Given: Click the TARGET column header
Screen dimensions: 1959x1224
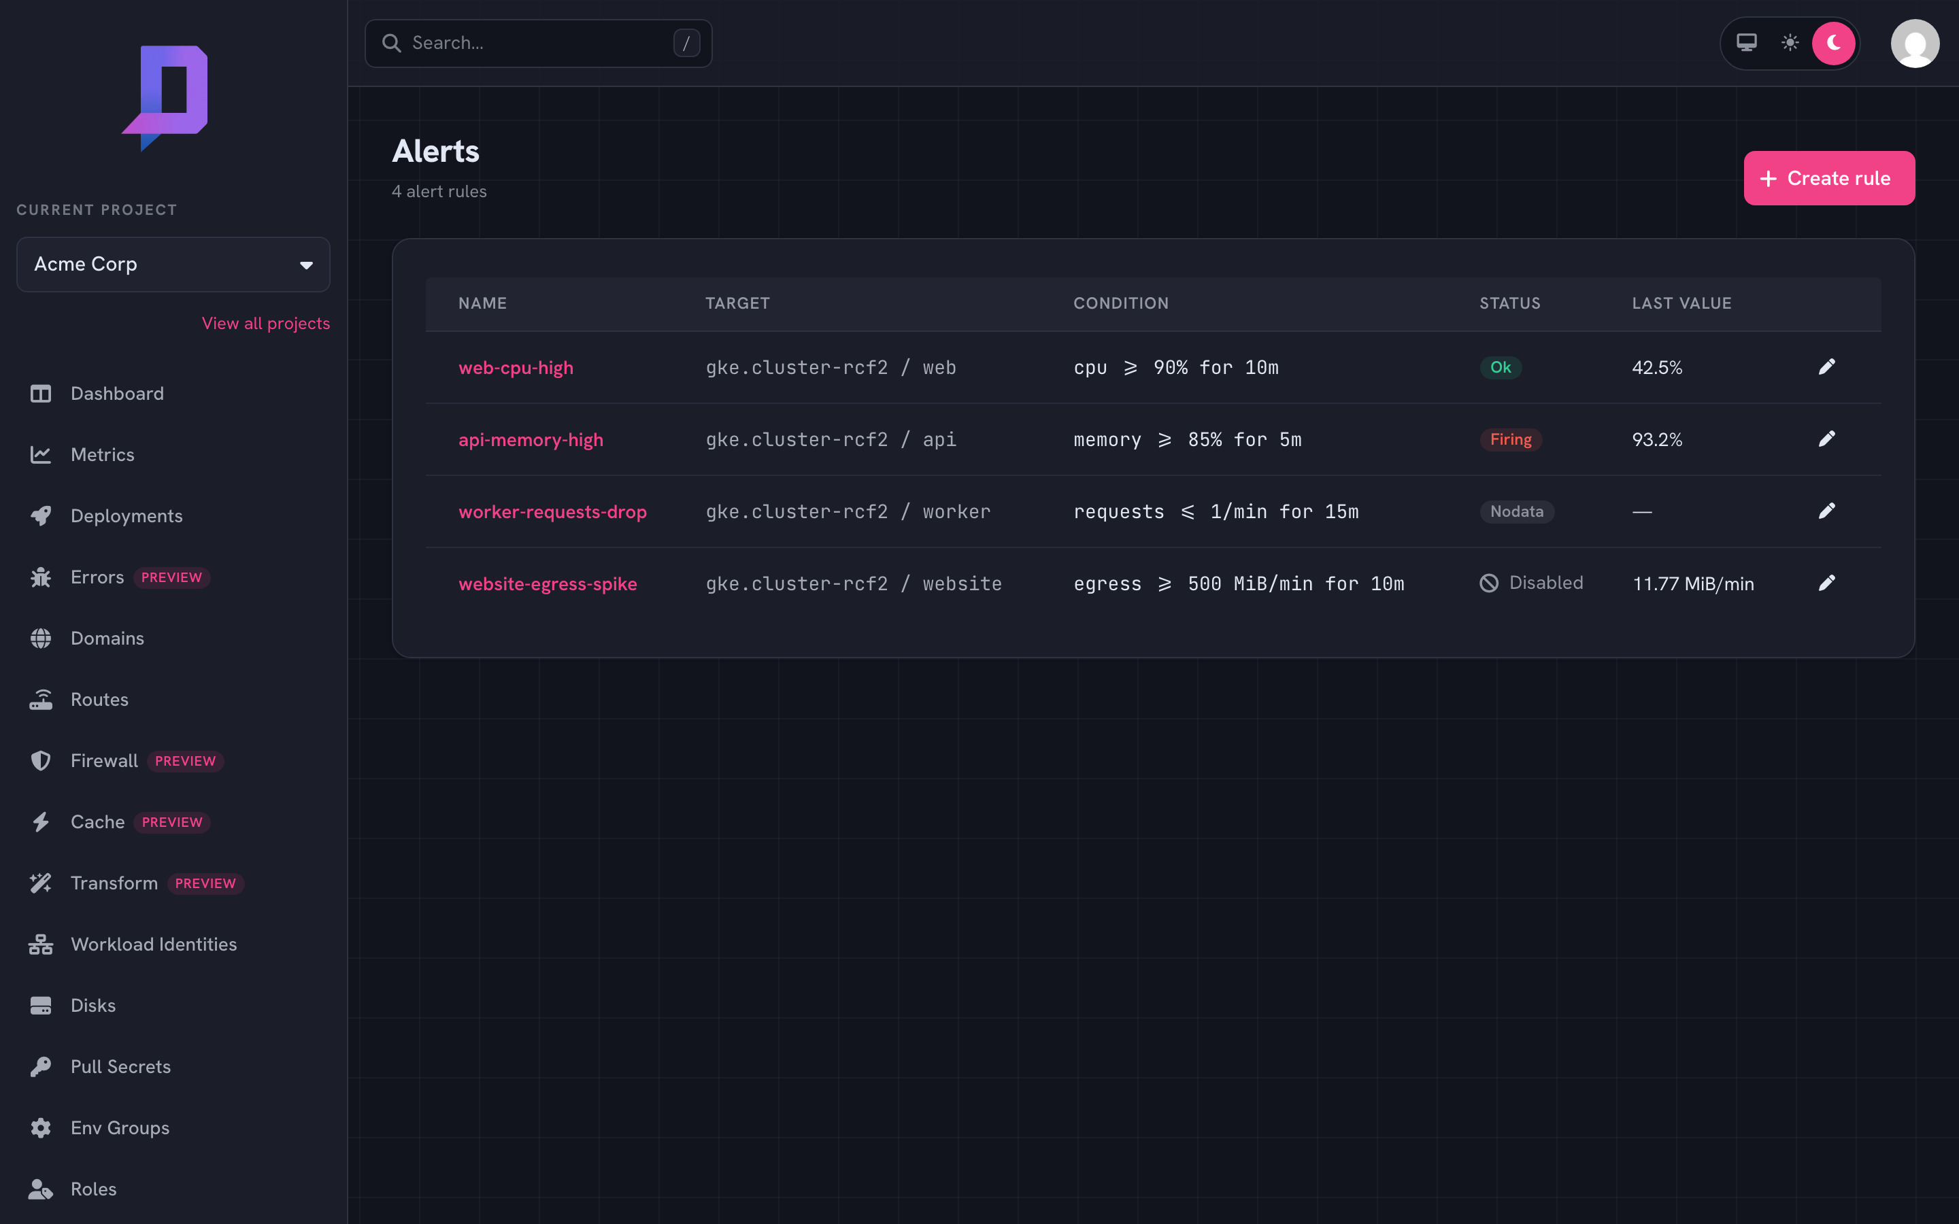Looking at the screenshot, I should coord(737,303).
